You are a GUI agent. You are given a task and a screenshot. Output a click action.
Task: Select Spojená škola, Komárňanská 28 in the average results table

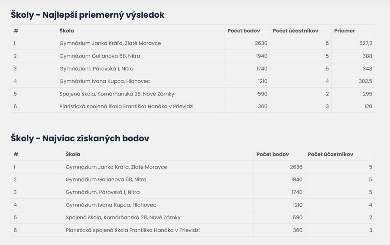point(117,94)
